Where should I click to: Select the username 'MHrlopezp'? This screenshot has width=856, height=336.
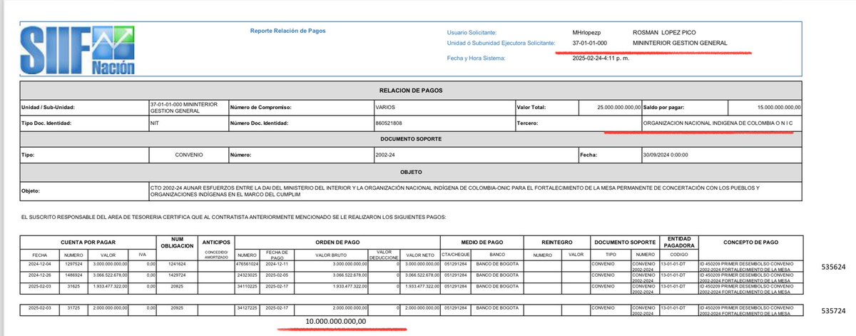tap(588, 33)
